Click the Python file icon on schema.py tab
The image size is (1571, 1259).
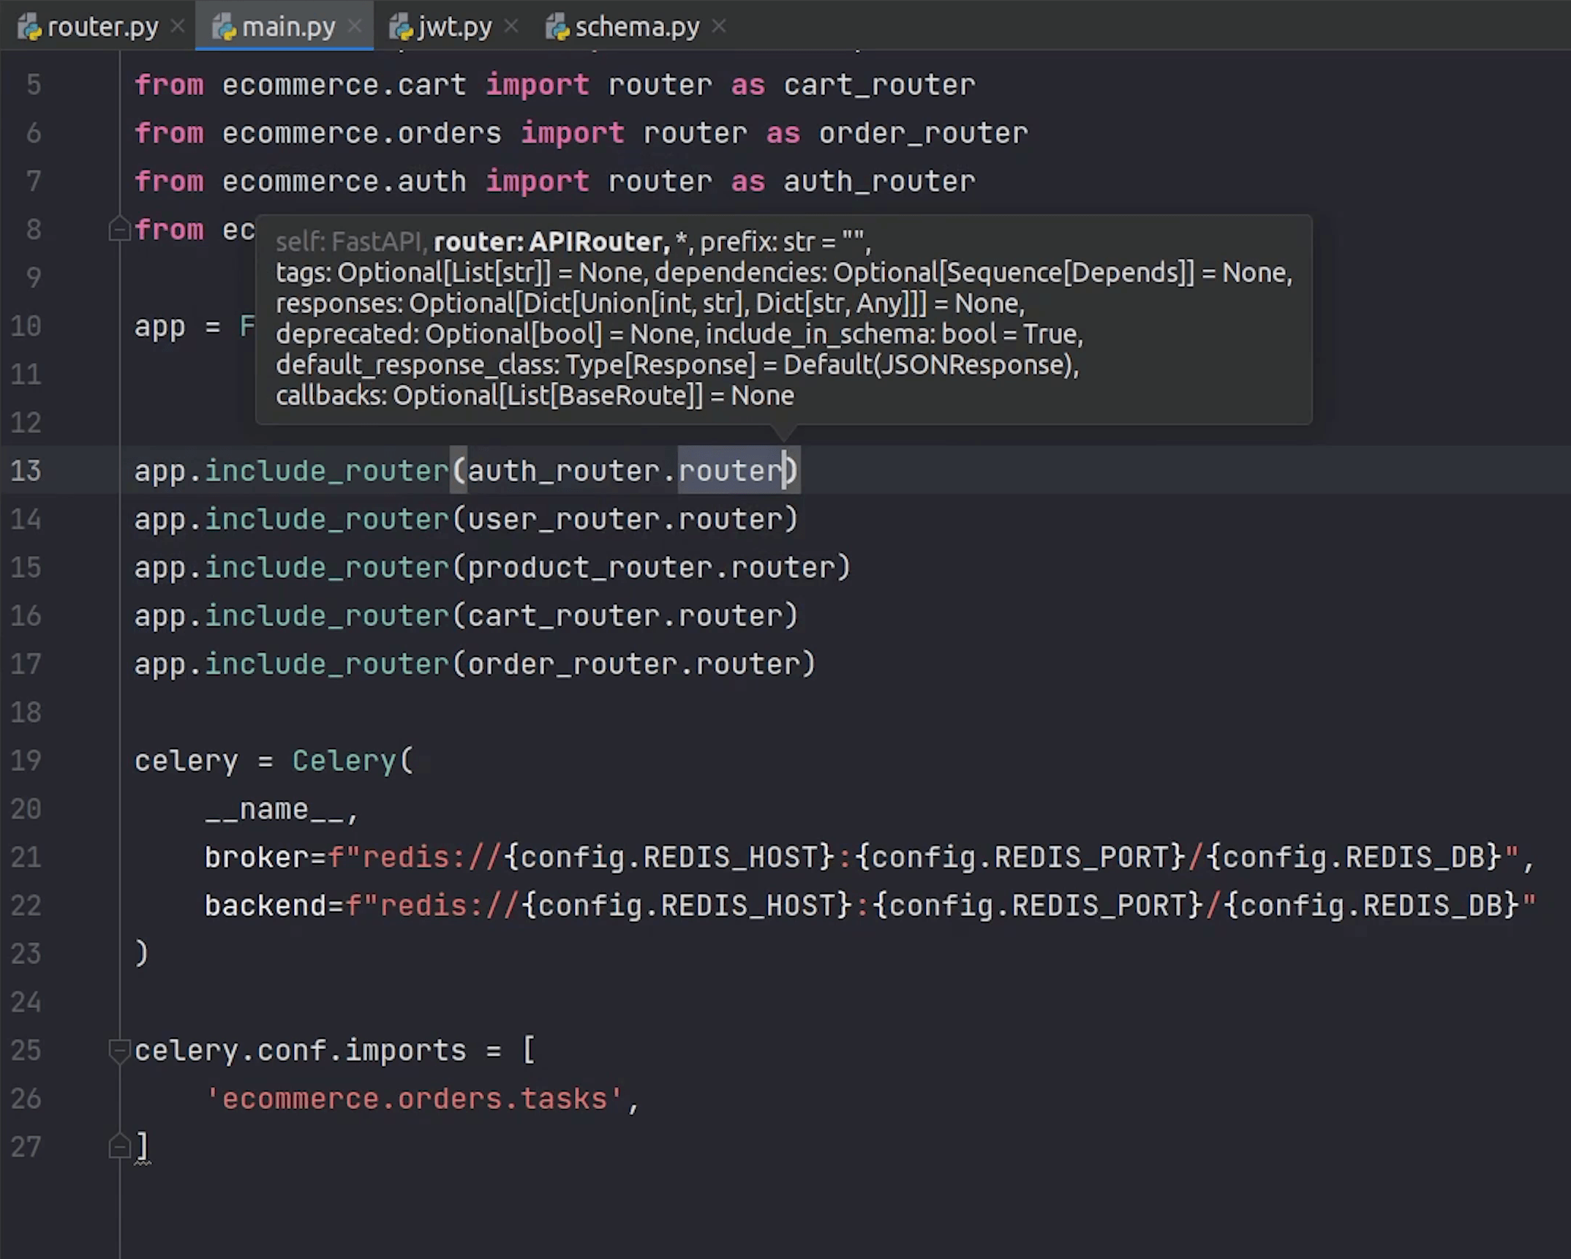(x=557, y=28)
